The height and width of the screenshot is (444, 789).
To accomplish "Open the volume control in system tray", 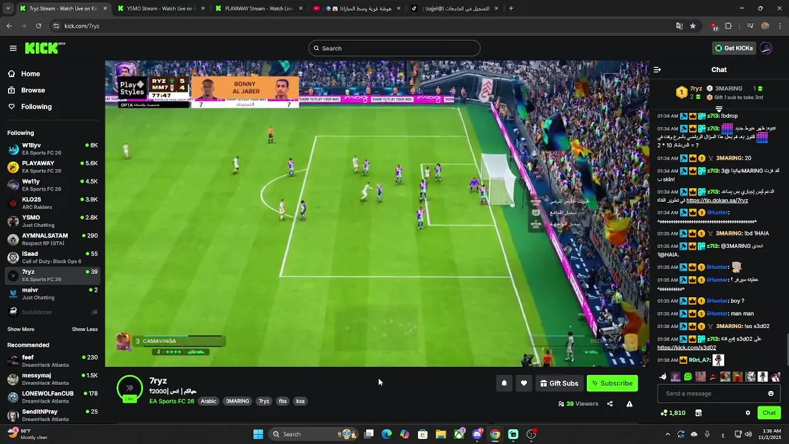I will [x=748, y=434].
